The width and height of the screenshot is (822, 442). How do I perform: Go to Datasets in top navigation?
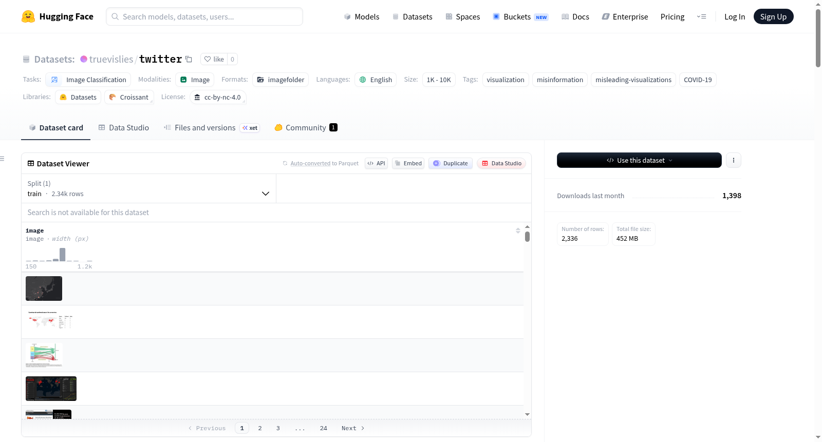(x=412, y=16)
